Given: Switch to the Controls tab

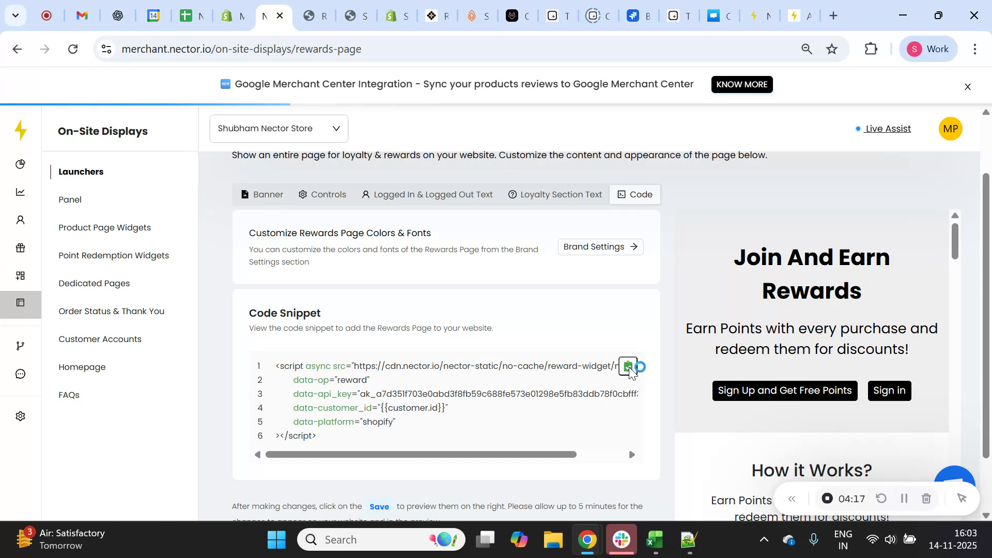Looking at the screenshot, I should 322,194.
